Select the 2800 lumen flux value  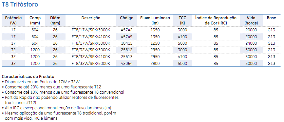point(155,64)
